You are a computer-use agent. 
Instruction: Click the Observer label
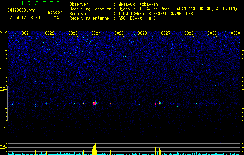coord(79,4)
